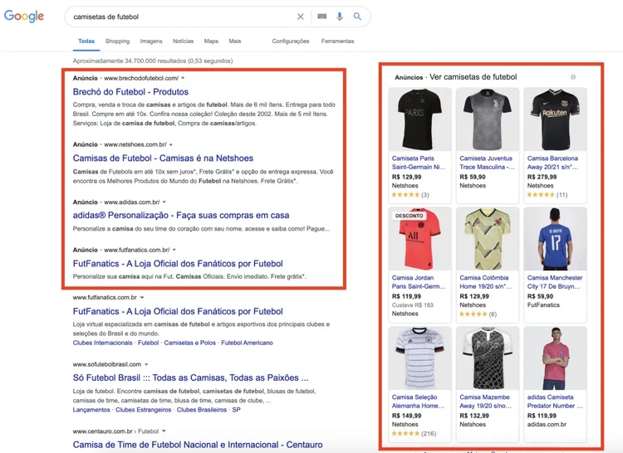Click the red Jordan PSG shirt image

[420, 239]
